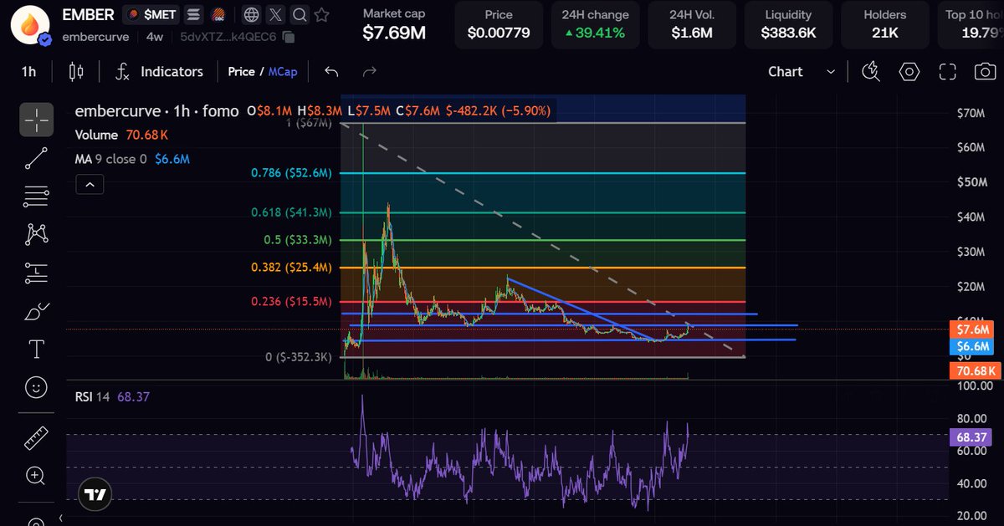Open the quick search icon with lightning bolt

871,72
